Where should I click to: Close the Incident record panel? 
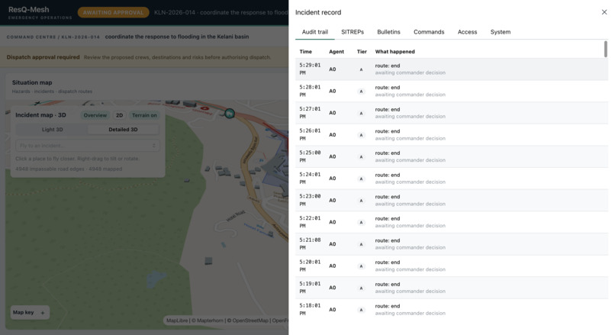tap(604, 12)
